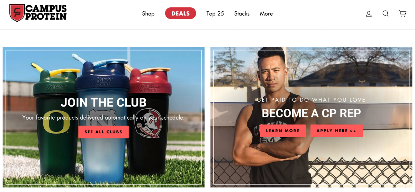The height and width of the screenshot is (192, 415).
Task: Click the Campus Protein shield logo
Action: click(x=17, y=13)
